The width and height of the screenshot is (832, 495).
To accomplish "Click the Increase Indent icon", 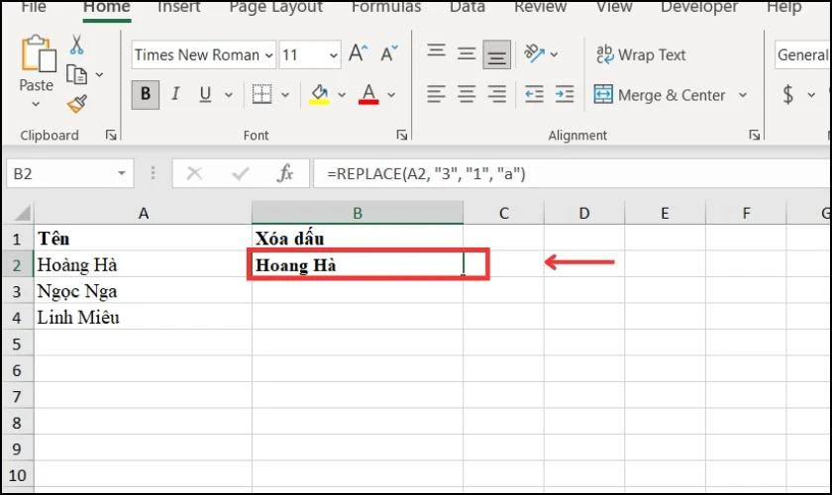I will point(565,94).
